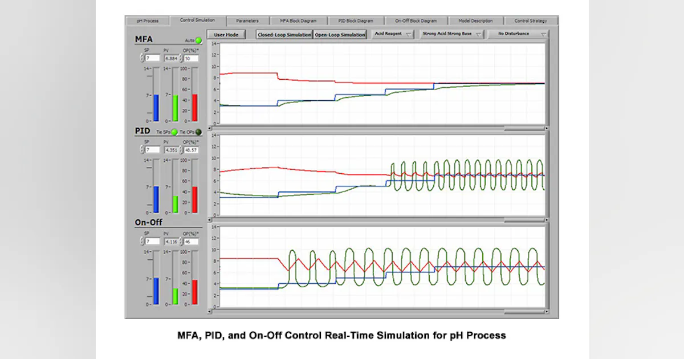This screenshot has height=359, width=684.
Task: Click the red PID OP bar slider
Action: [x=195, y=186]
